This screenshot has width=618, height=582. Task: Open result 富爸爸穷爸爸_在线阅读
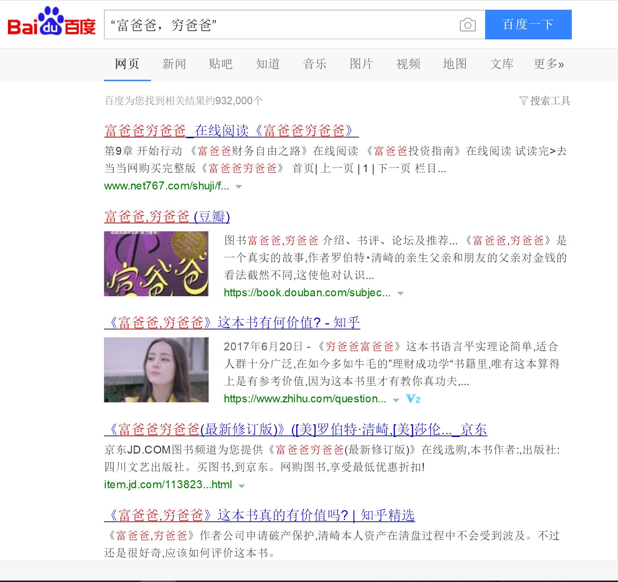click(x=231, y=131)
